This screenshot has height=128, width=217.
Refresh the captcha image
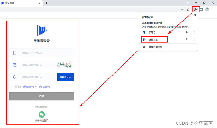(65, 65)
